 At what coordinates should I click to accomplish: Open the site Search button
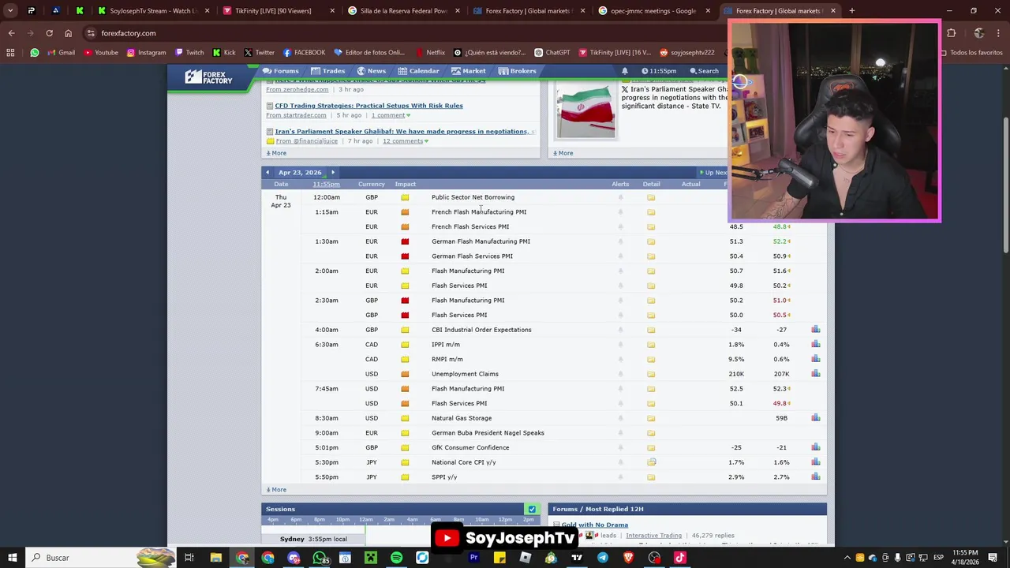pos(703,71)
